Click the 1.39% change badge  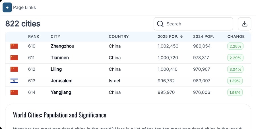pyautogui.click(x=235, y=81)
